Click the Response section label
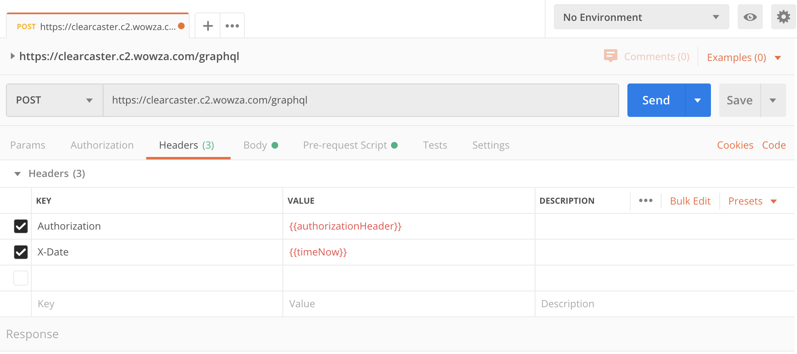Viewport: 797px width, 354px height. (32, 334)
